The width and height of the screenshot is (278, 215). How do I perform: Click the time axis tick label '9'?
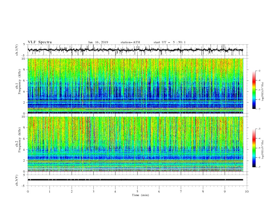(x=225, y=191)
